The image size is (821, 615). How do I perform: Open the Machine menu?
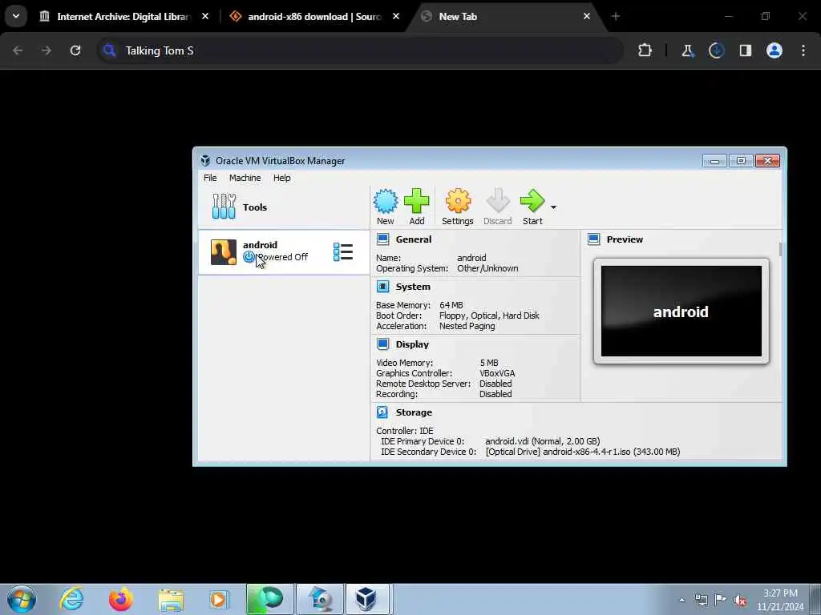(x=245, y=178)
